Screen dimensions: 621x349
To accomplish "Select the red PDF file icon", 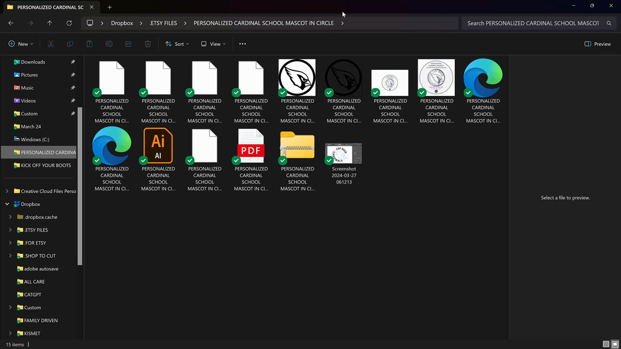I will click(x=251, y=146).
